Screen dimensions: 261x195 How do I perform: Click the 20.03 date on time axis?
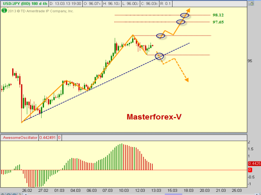tap(204, 191)
